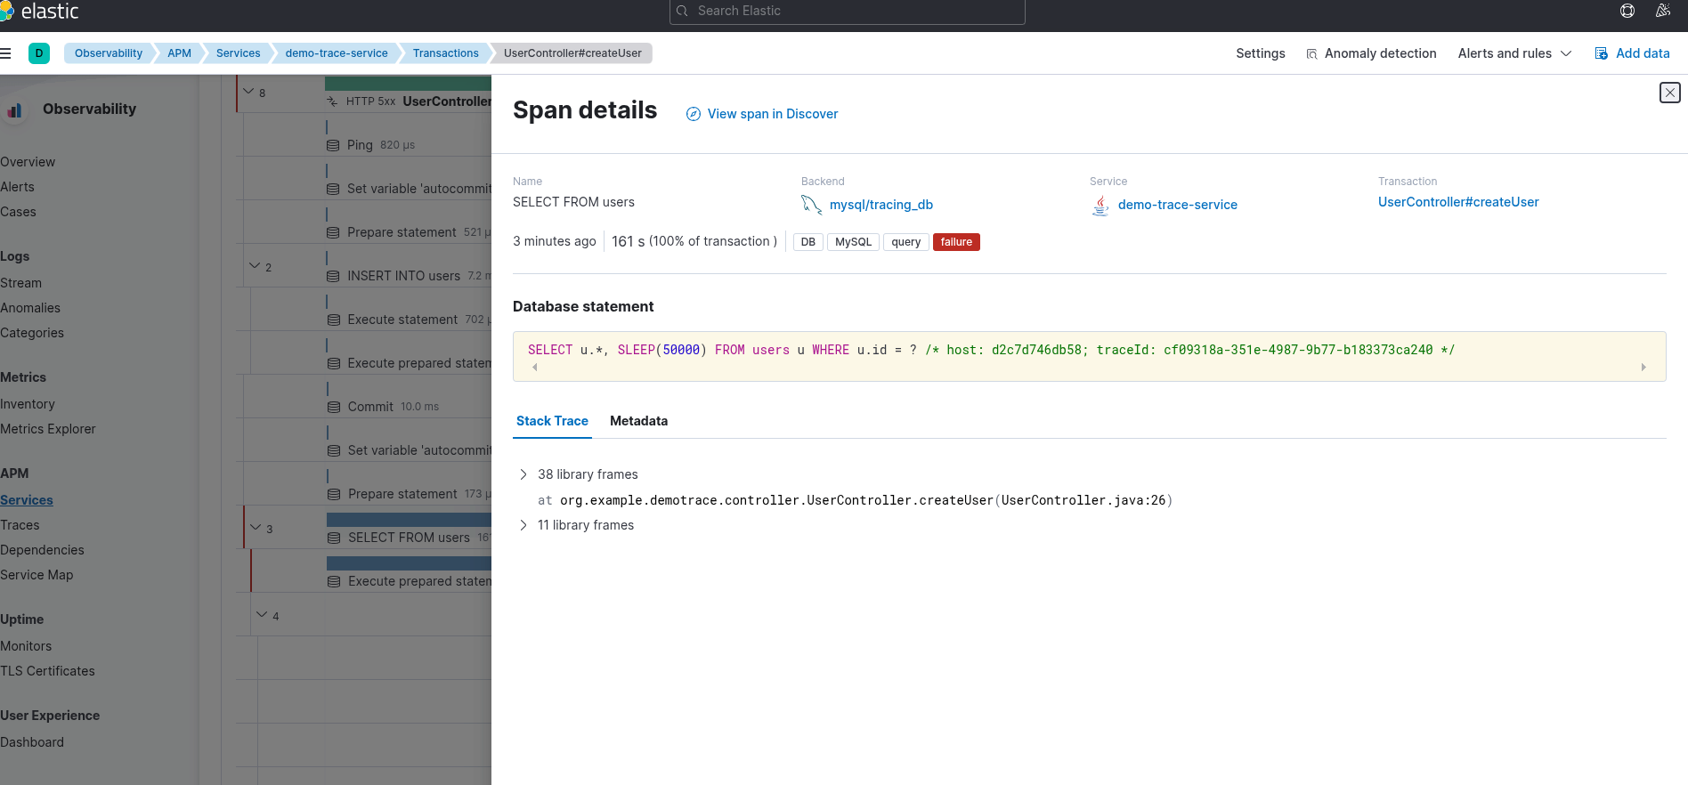Toggle the hamburger navigation menu
Image resolution: width=1688 pixels, height=785 pixels.
tap(5, 53)
